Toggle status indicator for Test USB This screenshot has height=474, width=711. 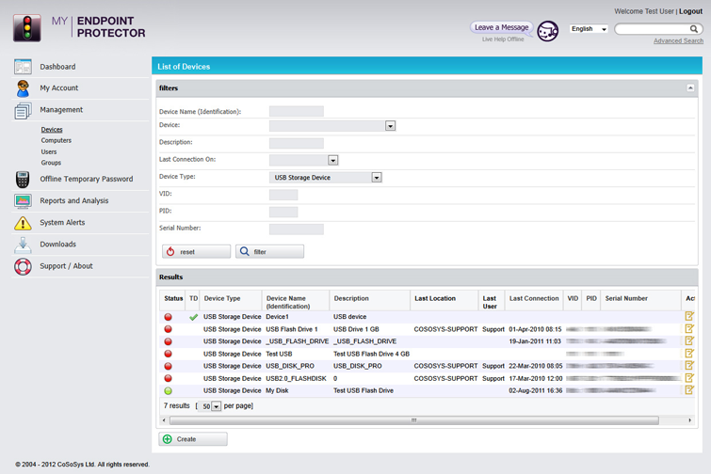coord(169,354)
